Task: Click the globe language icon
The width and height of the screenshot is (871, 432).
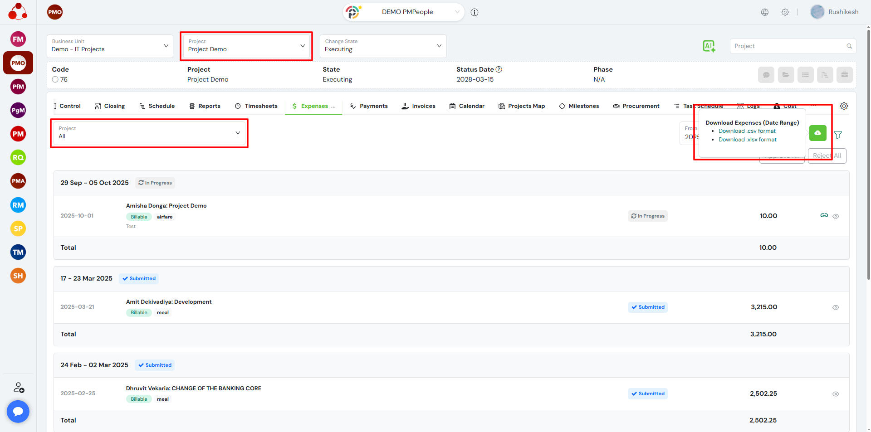Action: tap(765, 12)
